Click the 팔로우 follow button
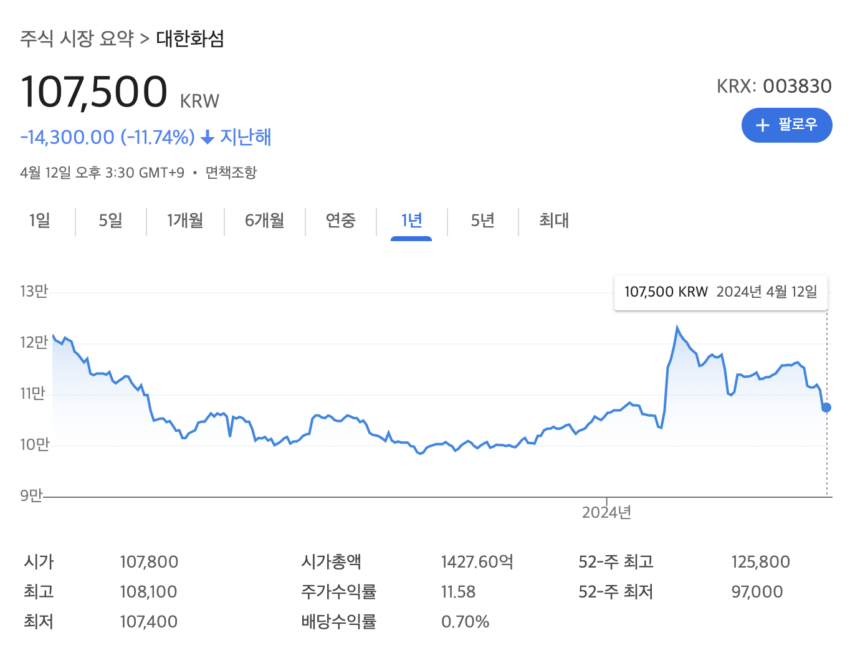The height and width of the screenshot is (653, 855). [786, 125]
